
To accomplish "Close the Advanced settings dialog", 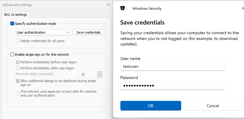I will [109, 5].
